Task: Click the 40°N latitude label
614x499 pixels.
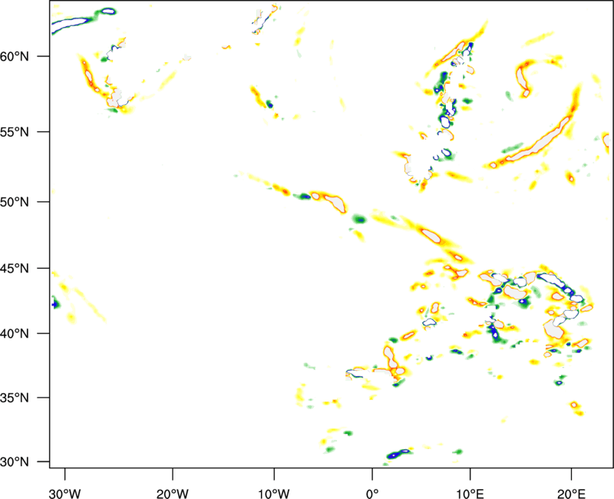Action: (x=15, y=334)
